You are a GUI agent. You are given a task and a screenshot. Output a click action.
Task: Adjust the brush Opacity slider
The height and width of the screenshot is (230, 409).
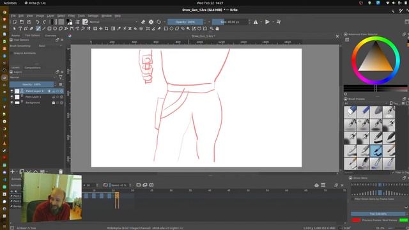pyautogui.click(x=185, y=22)
